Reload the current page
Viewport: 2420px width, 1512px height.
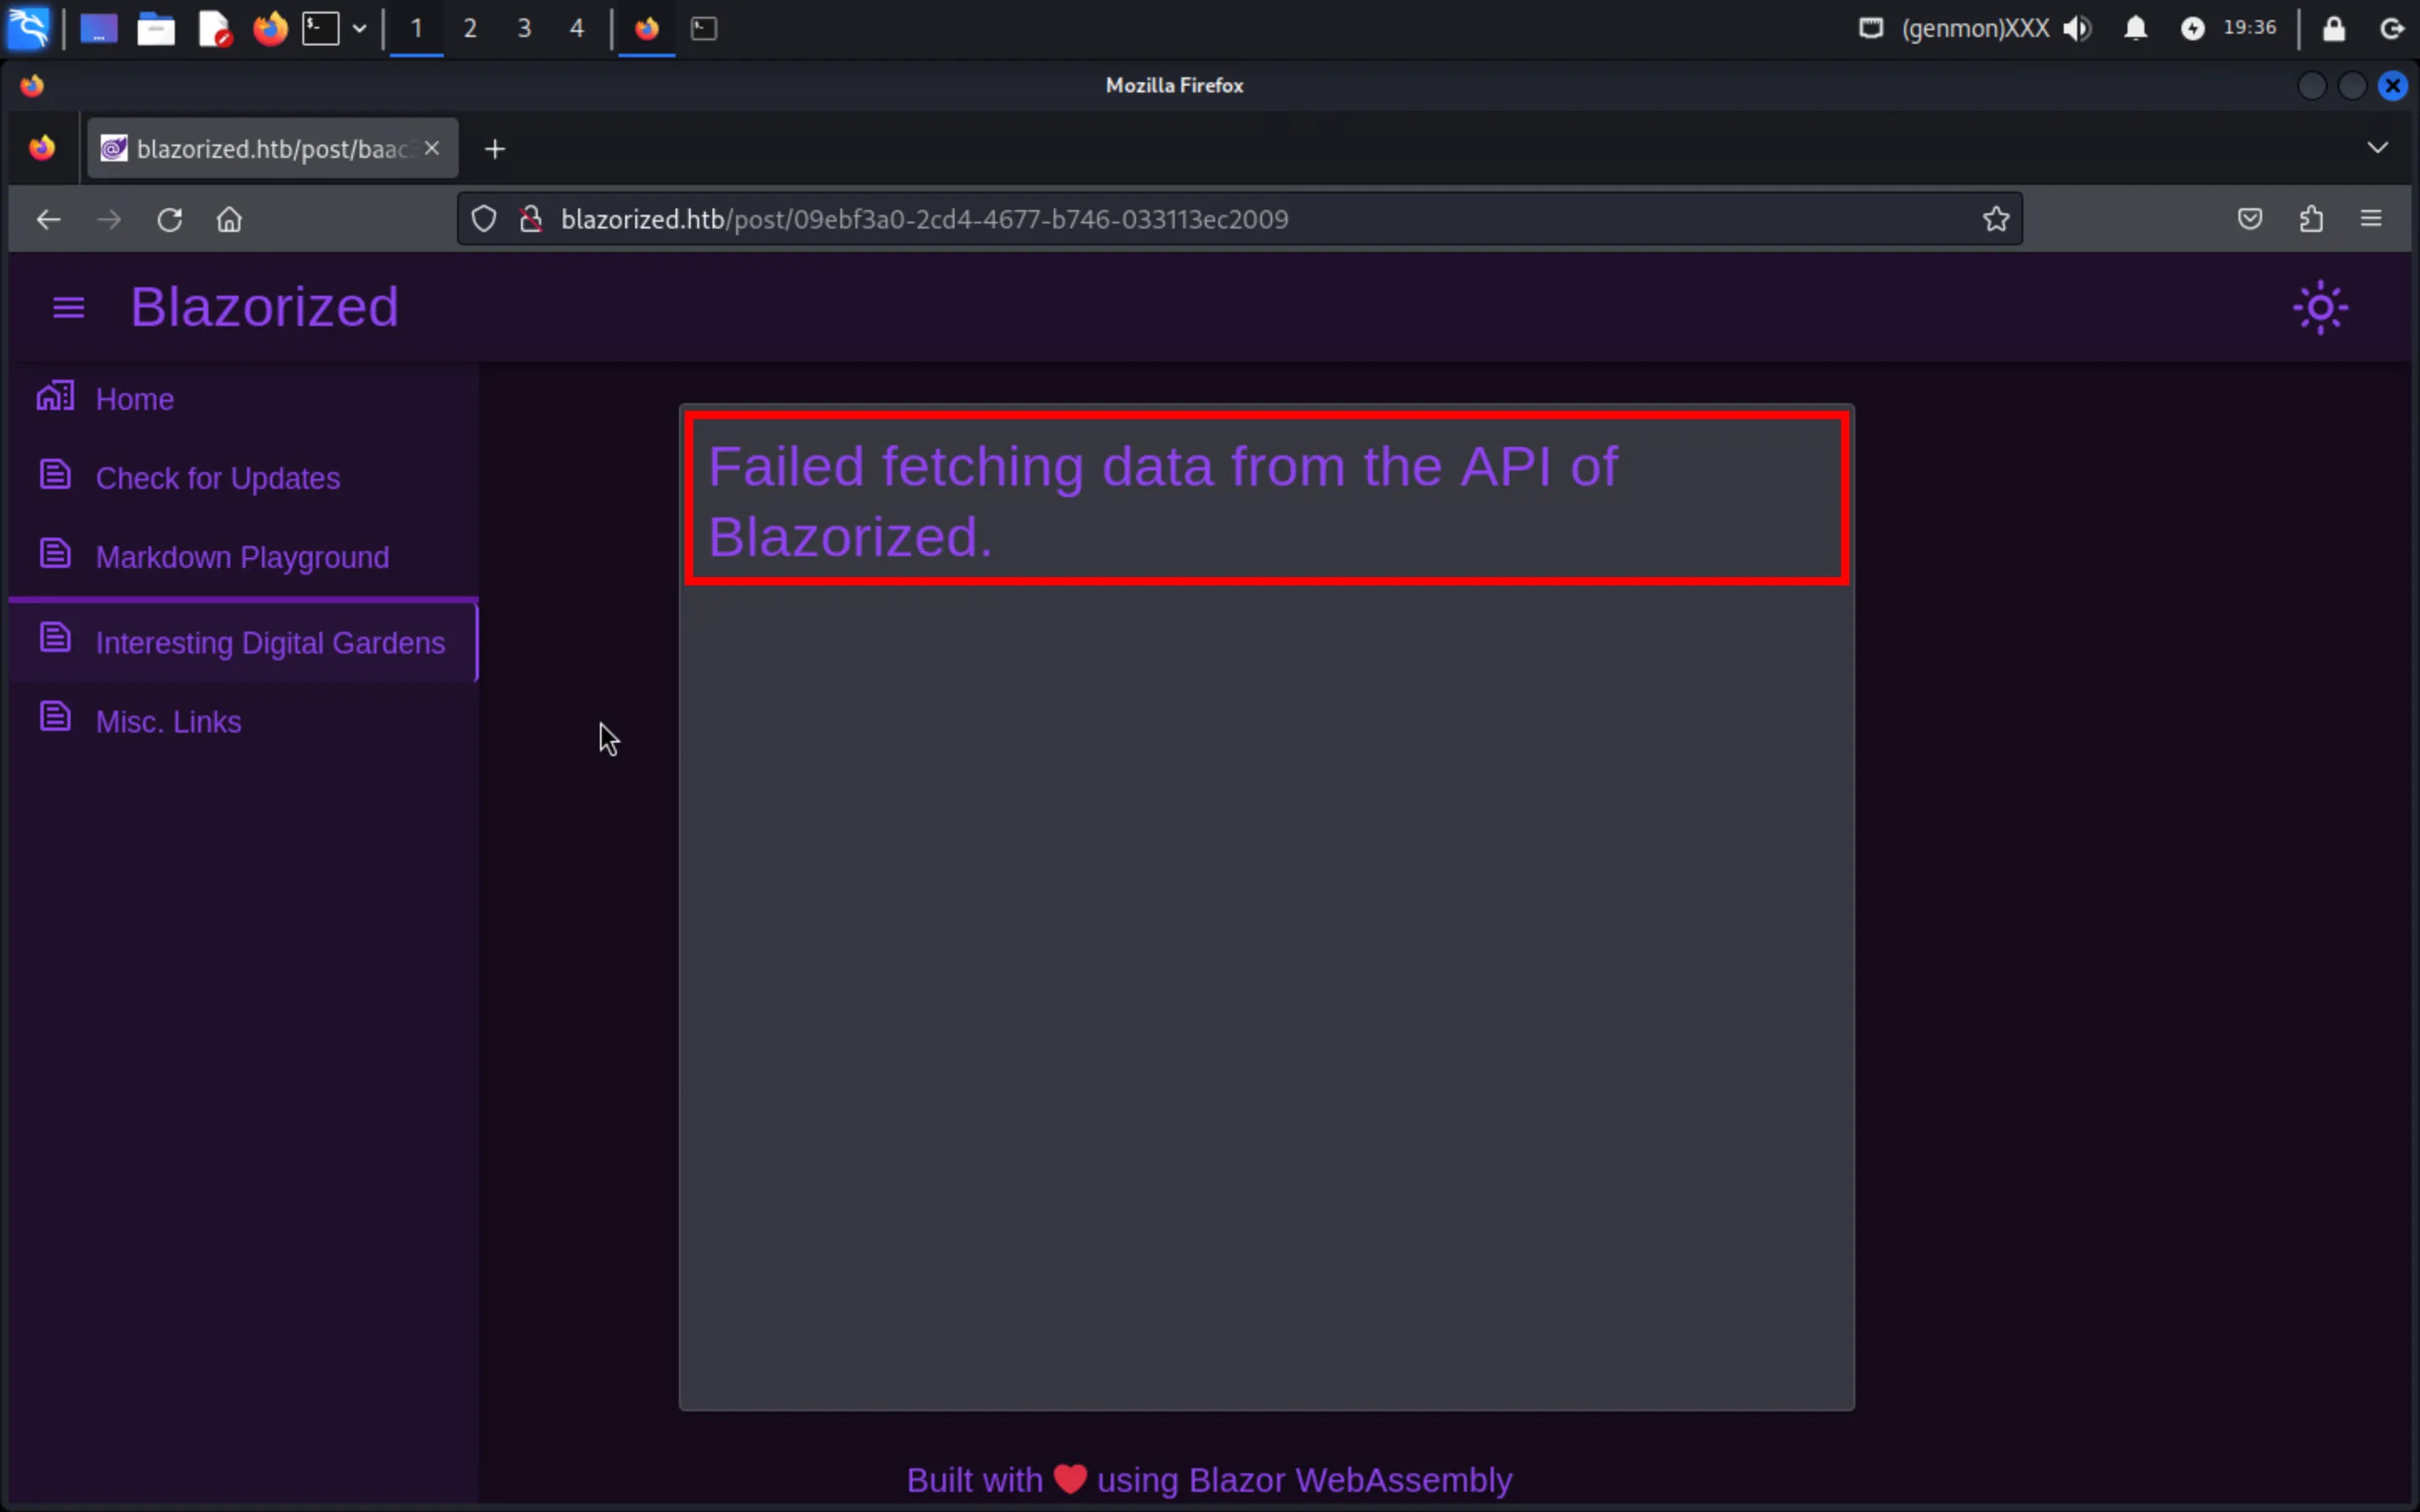pos(169,219)
